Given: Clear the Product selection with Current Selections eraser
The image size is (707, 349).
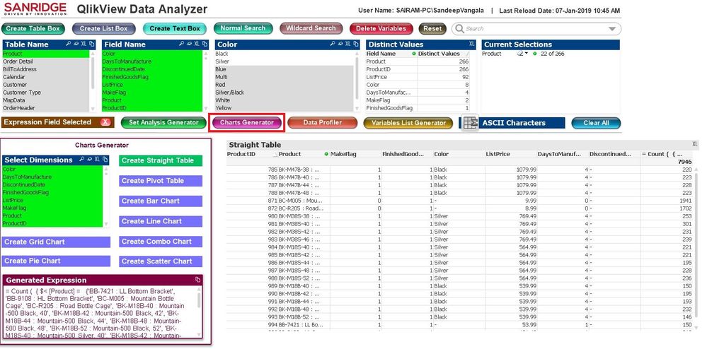Looking at the screenshot, I should pos(520,54).
